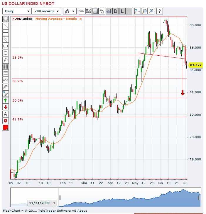Remove Moving Average indicator with x
The height and width of the screenshot is (214, 206).
coord(80,19)
